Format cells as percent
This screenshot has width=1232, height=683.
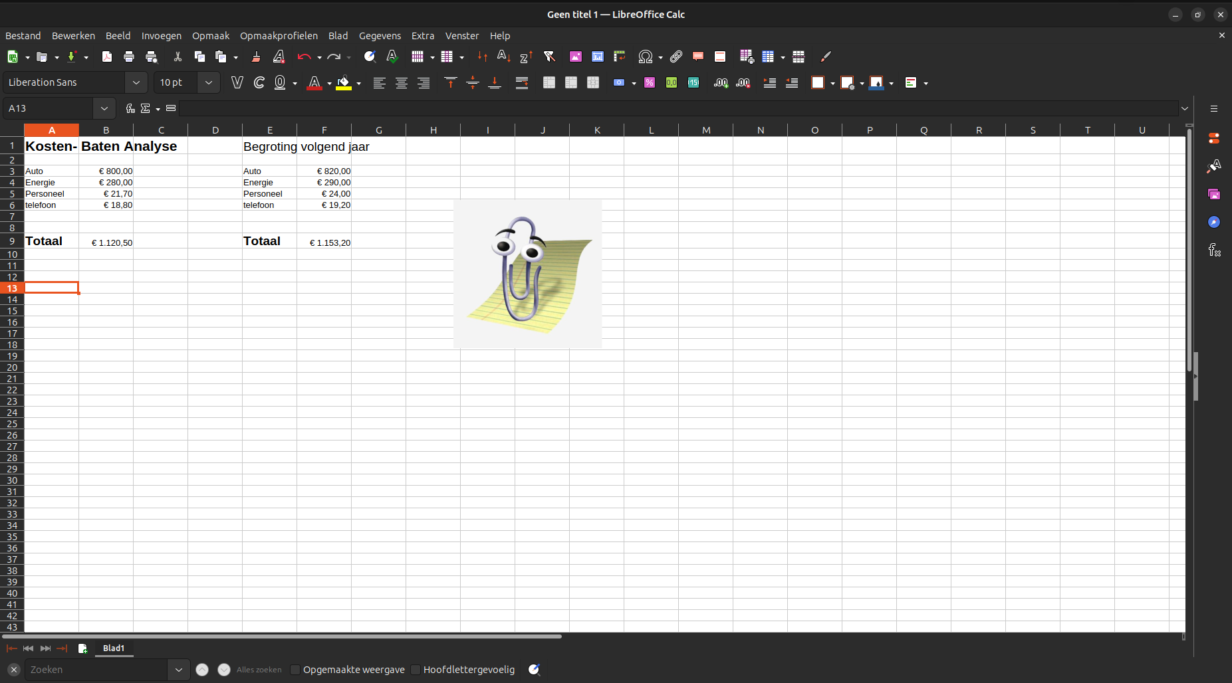tap(650, 82)
